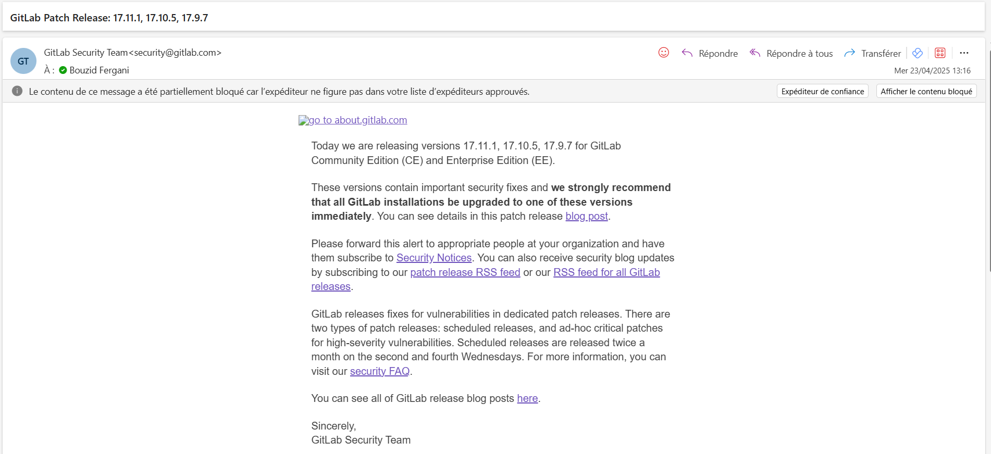
Task: Click recipient name Bouzid Fergani
Action: click(x=99, y=70)
